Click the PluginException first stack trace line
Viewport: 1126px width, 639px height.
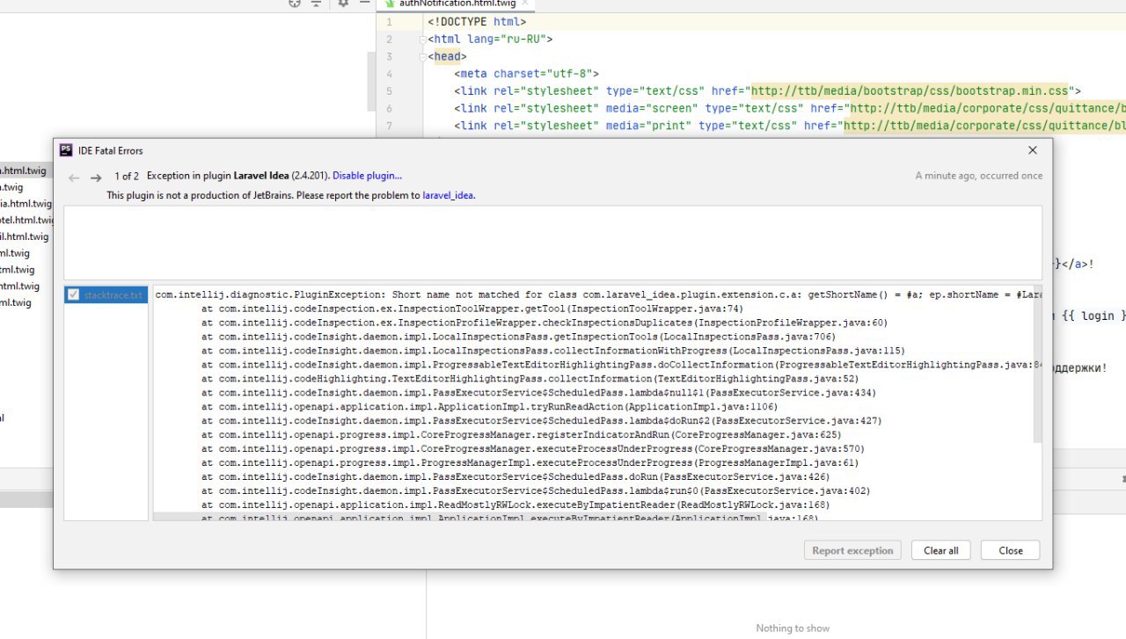[x=597, y=294]
